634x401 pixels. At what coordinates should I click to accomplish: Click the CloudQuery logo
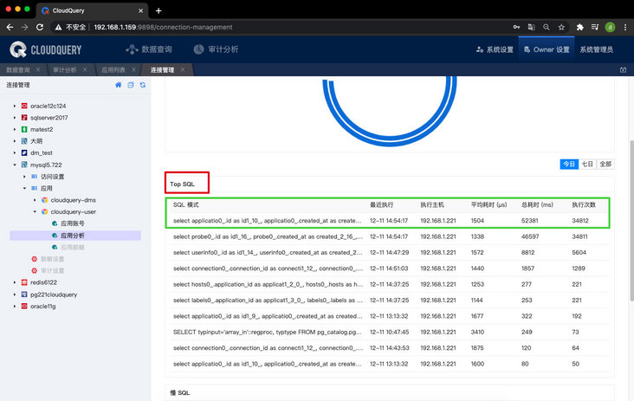click(45, 49)
